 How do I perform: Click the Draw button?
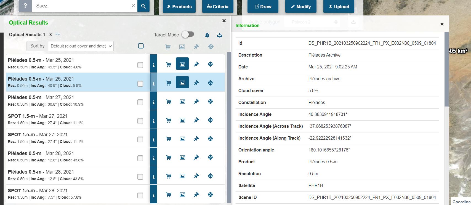pos(263,6)
